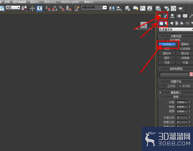Click the 管状体 object button
The height and width of the screenshot is (151, 193).
click(185, 54)
